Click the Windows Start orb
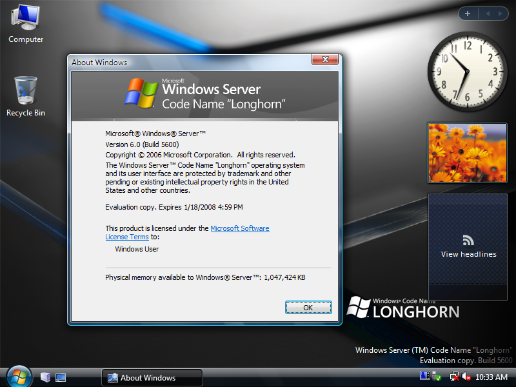The image size is (516, 387). pyautogui.click(x=19, y=377)
